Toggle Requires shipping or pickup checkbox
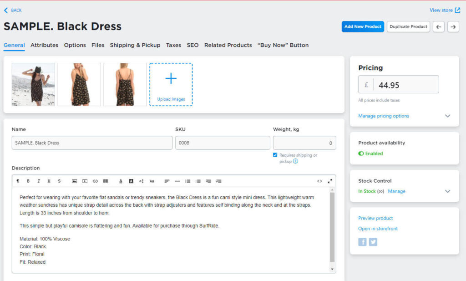This screenshot has width=466, height=281. [275, 155]
